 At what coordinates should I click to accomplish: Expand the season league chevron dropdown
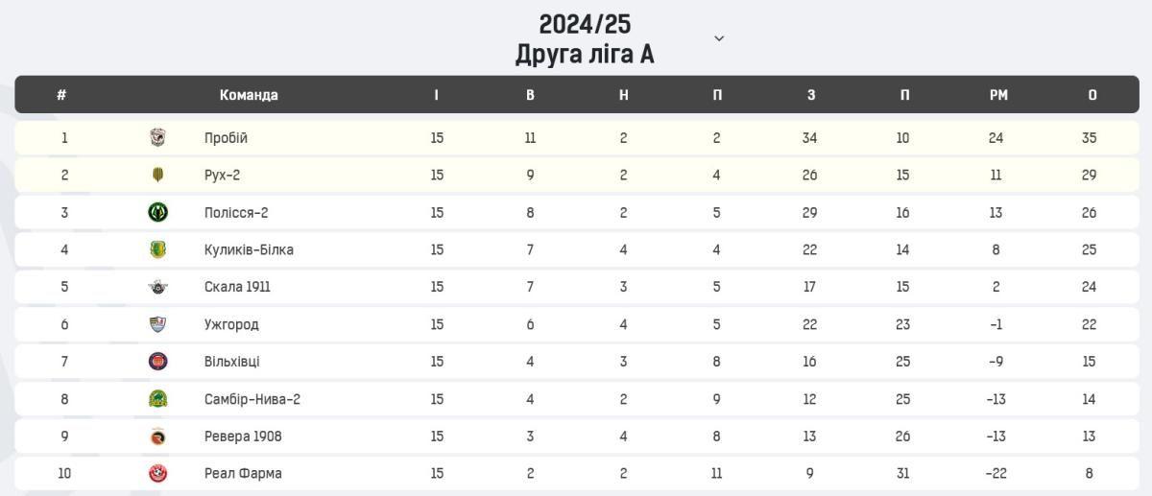719,38
